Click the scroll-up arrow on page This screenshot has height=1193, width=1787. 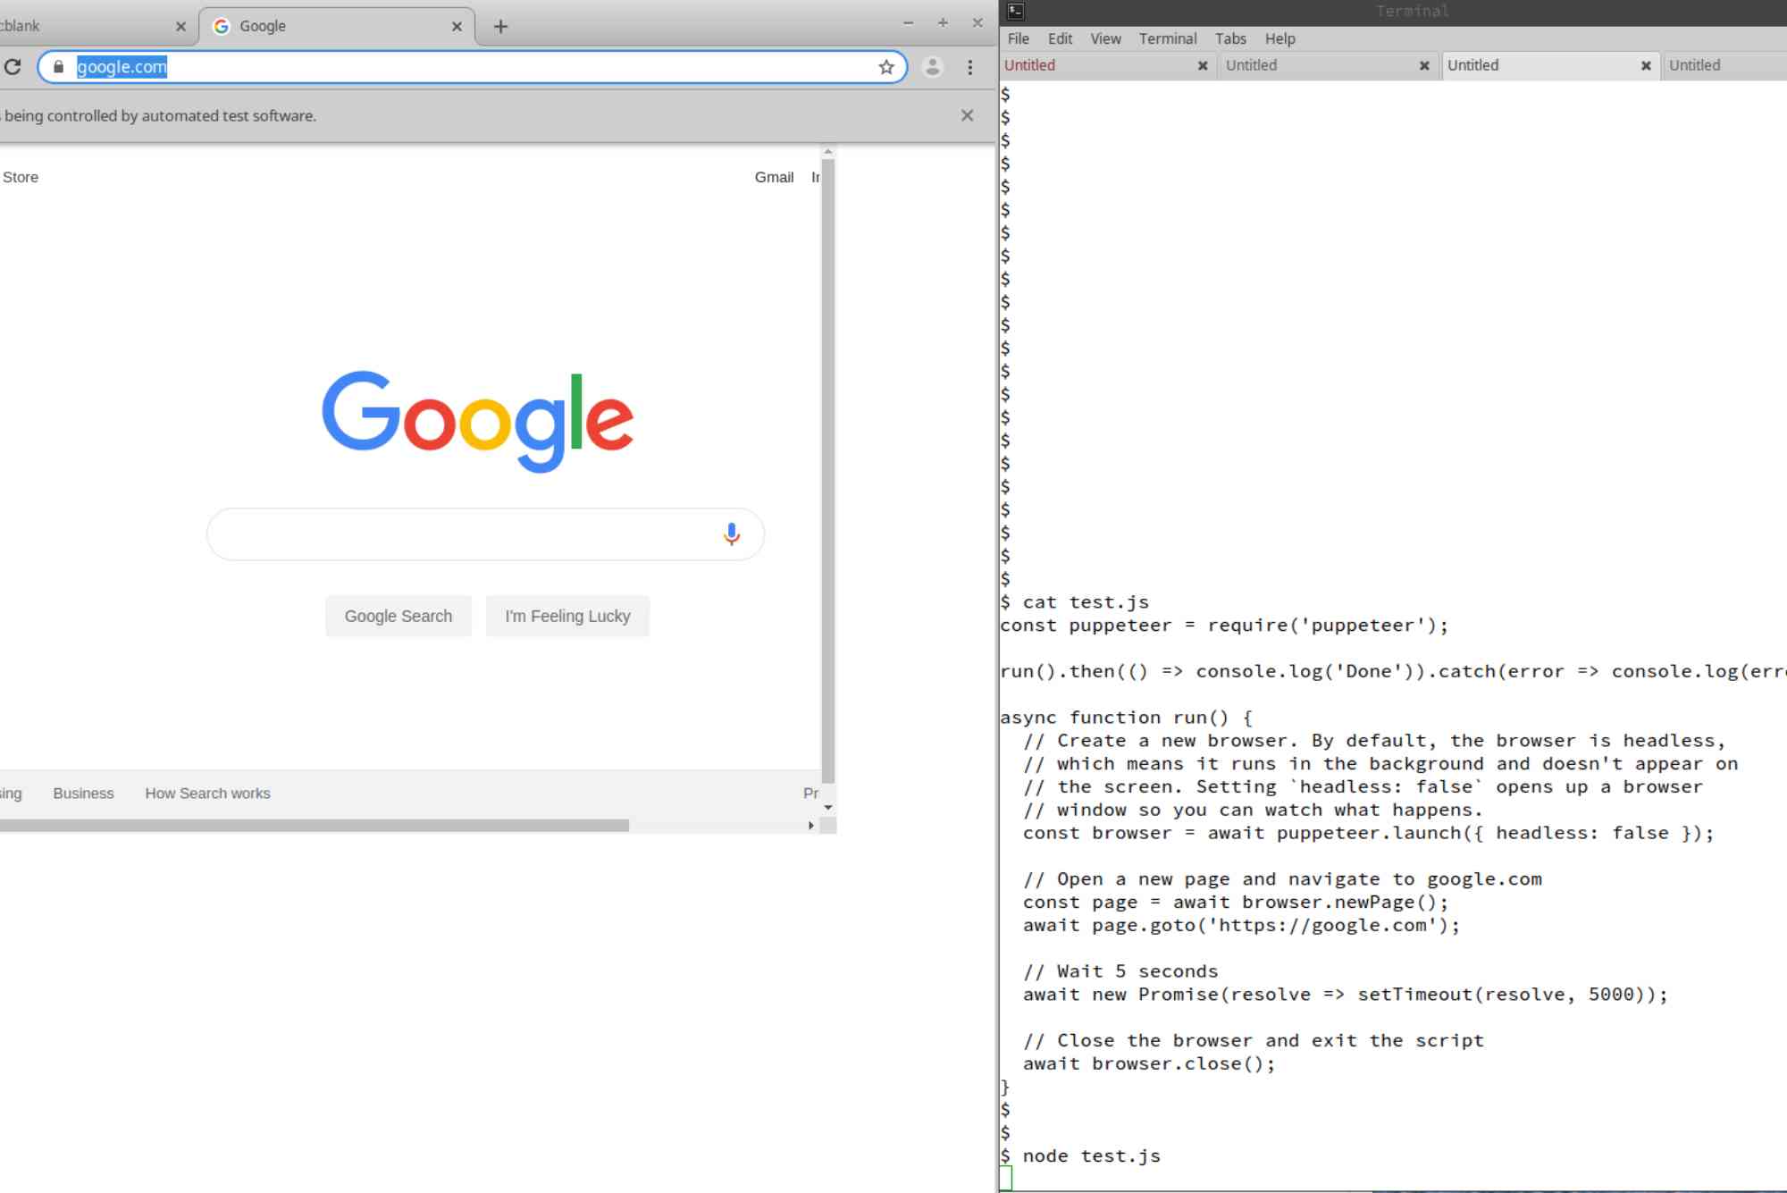pyautogui.click(x=828, y=153)
